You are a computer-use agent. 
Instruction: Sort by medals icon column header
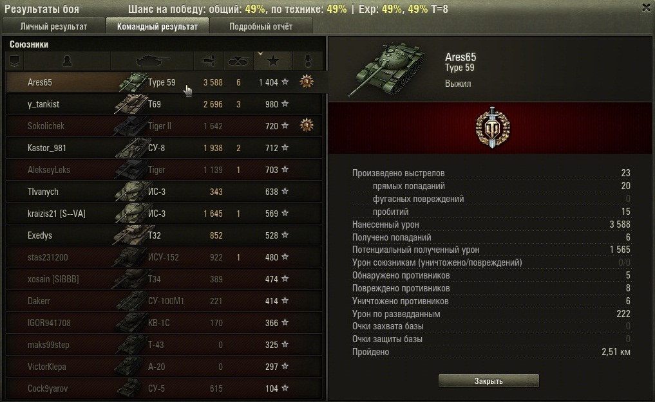coord(308,61)
